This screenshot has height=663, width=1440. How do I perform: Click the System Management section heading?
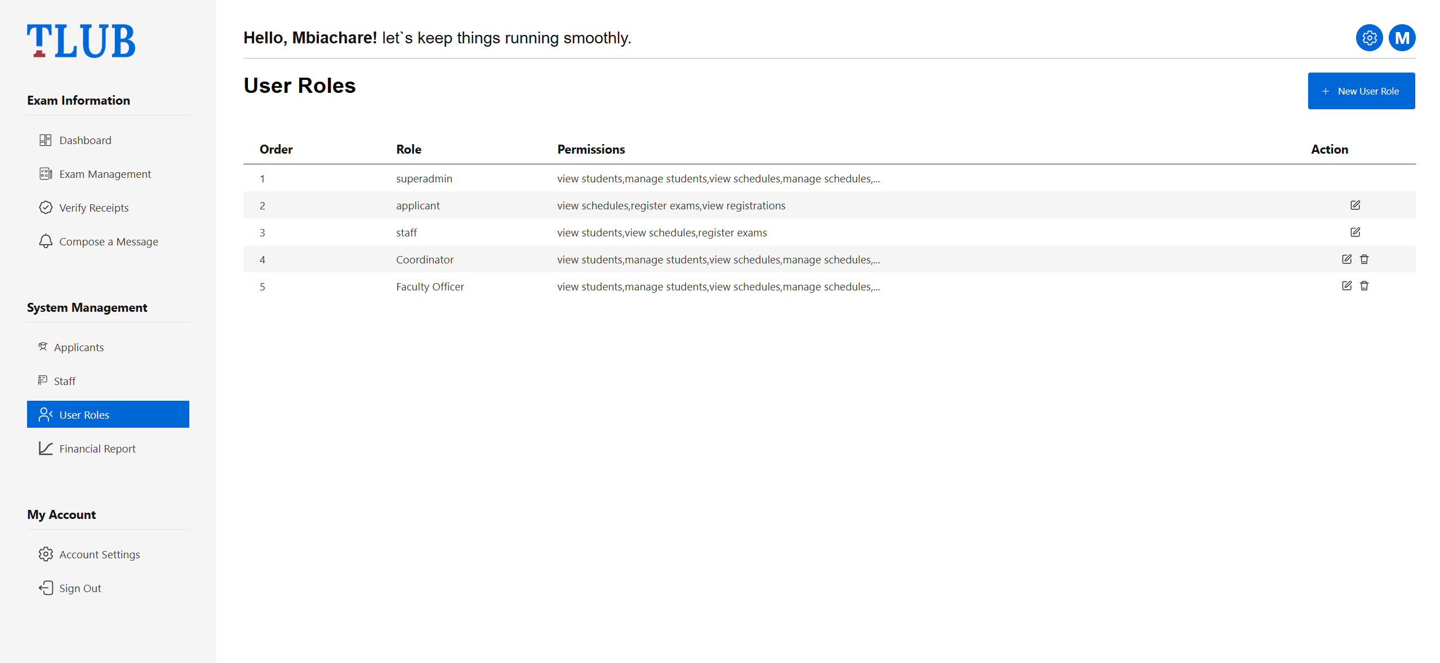[x=87, y=307]
